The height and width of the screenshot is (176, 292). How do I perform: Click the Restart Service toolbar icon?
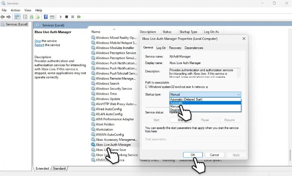[x=79, y=17]
